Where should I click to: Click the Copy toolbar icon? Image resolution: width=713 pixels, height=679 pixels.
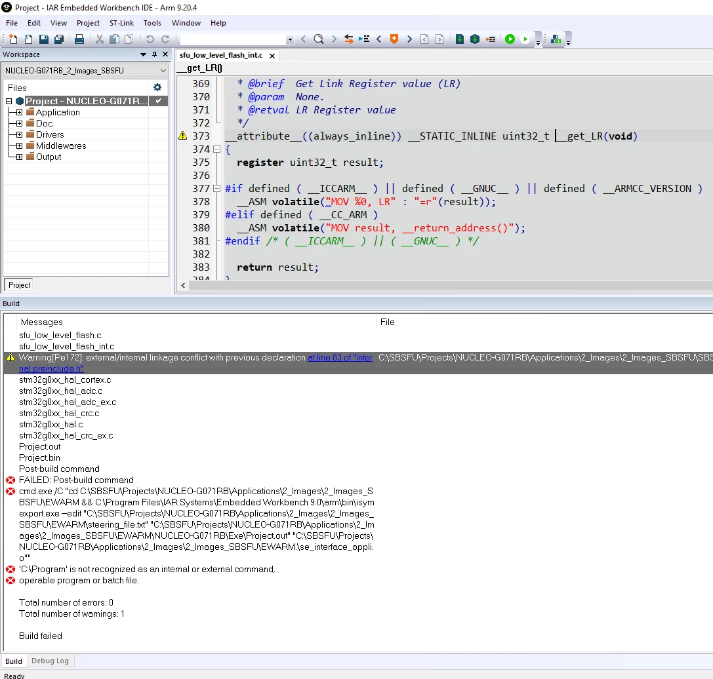(115, 39)
